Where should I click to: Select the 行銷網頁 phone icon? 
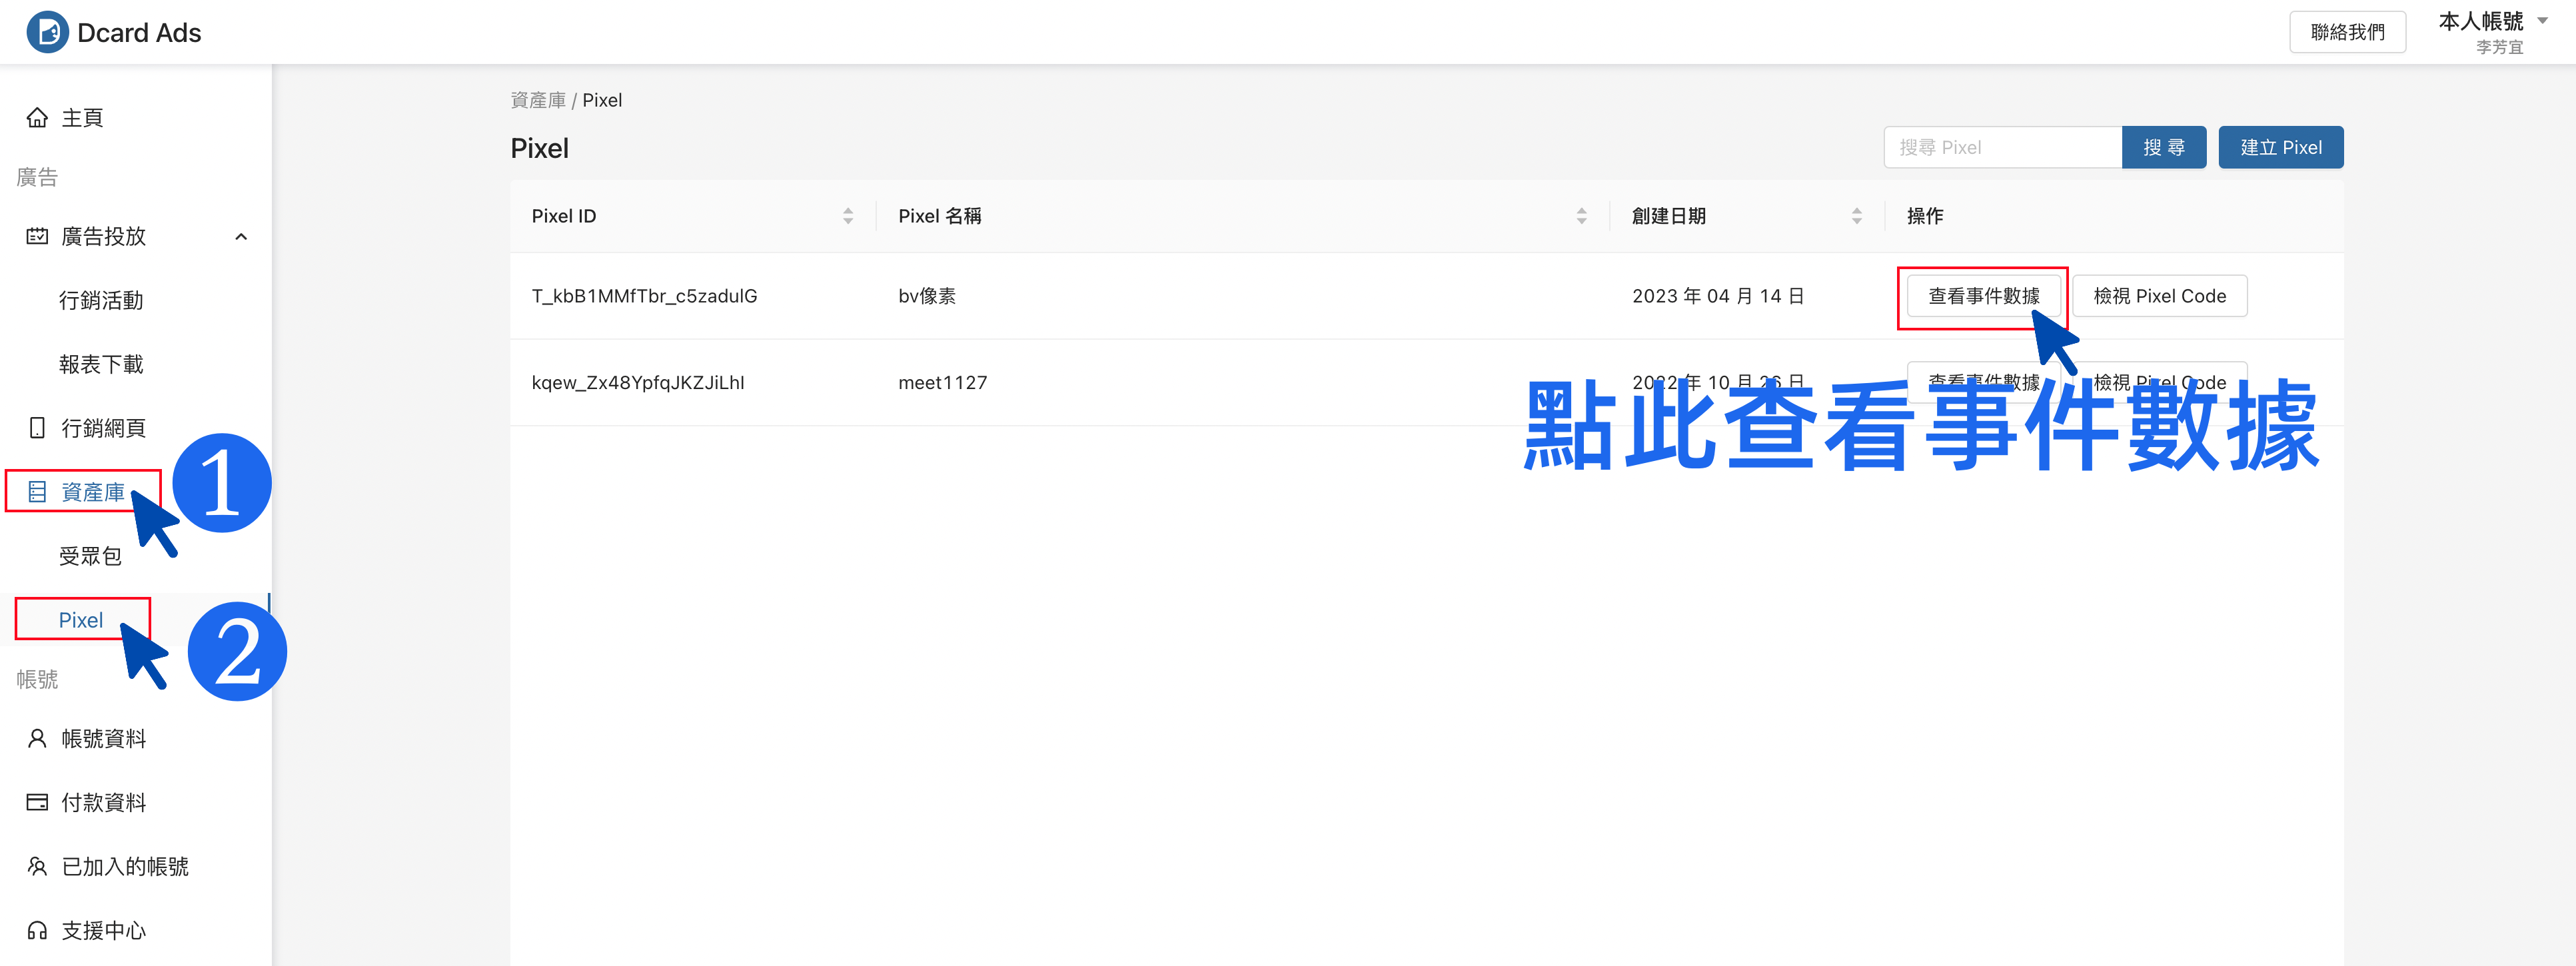[37, 428]
